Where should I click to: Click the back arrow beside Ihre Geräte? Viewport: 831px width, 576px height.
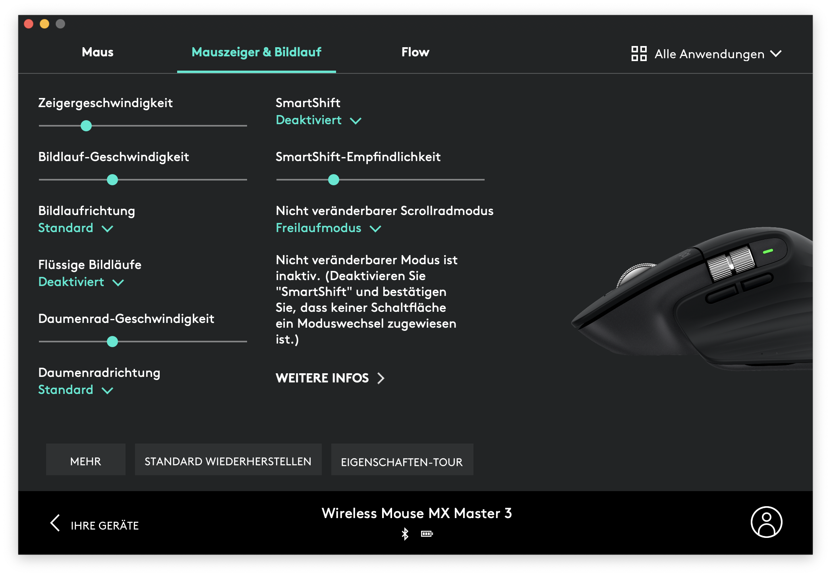pyautogui.click(x=55, y=523)
